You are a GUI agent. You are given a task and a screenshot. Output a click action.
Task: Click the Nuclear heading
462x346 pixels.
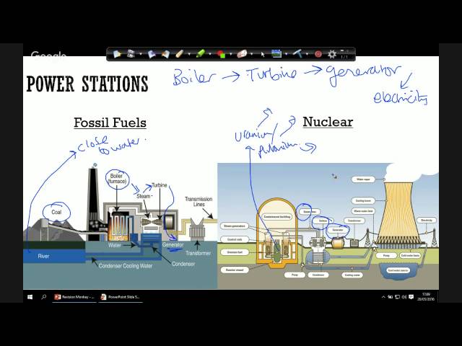[328, 122]
